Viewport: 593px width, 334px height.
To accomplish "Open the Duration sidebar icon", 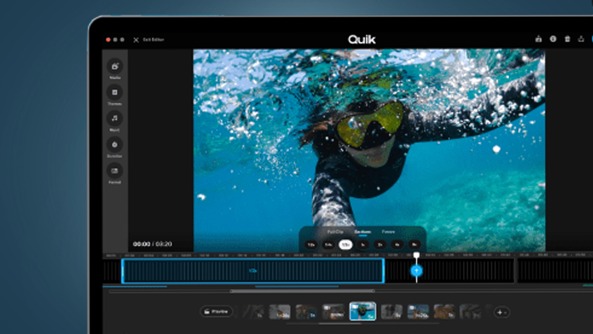I will point(115,145).
